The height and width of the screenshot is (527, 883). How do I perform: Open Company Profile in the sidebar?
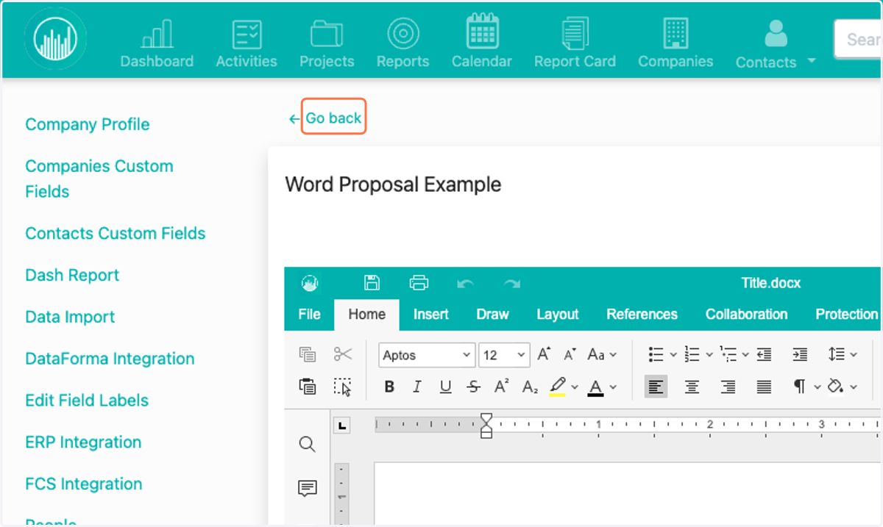(88, 124)
